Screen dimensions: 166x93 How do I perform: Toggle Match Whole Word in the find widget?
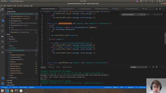[x=142, y=14]
